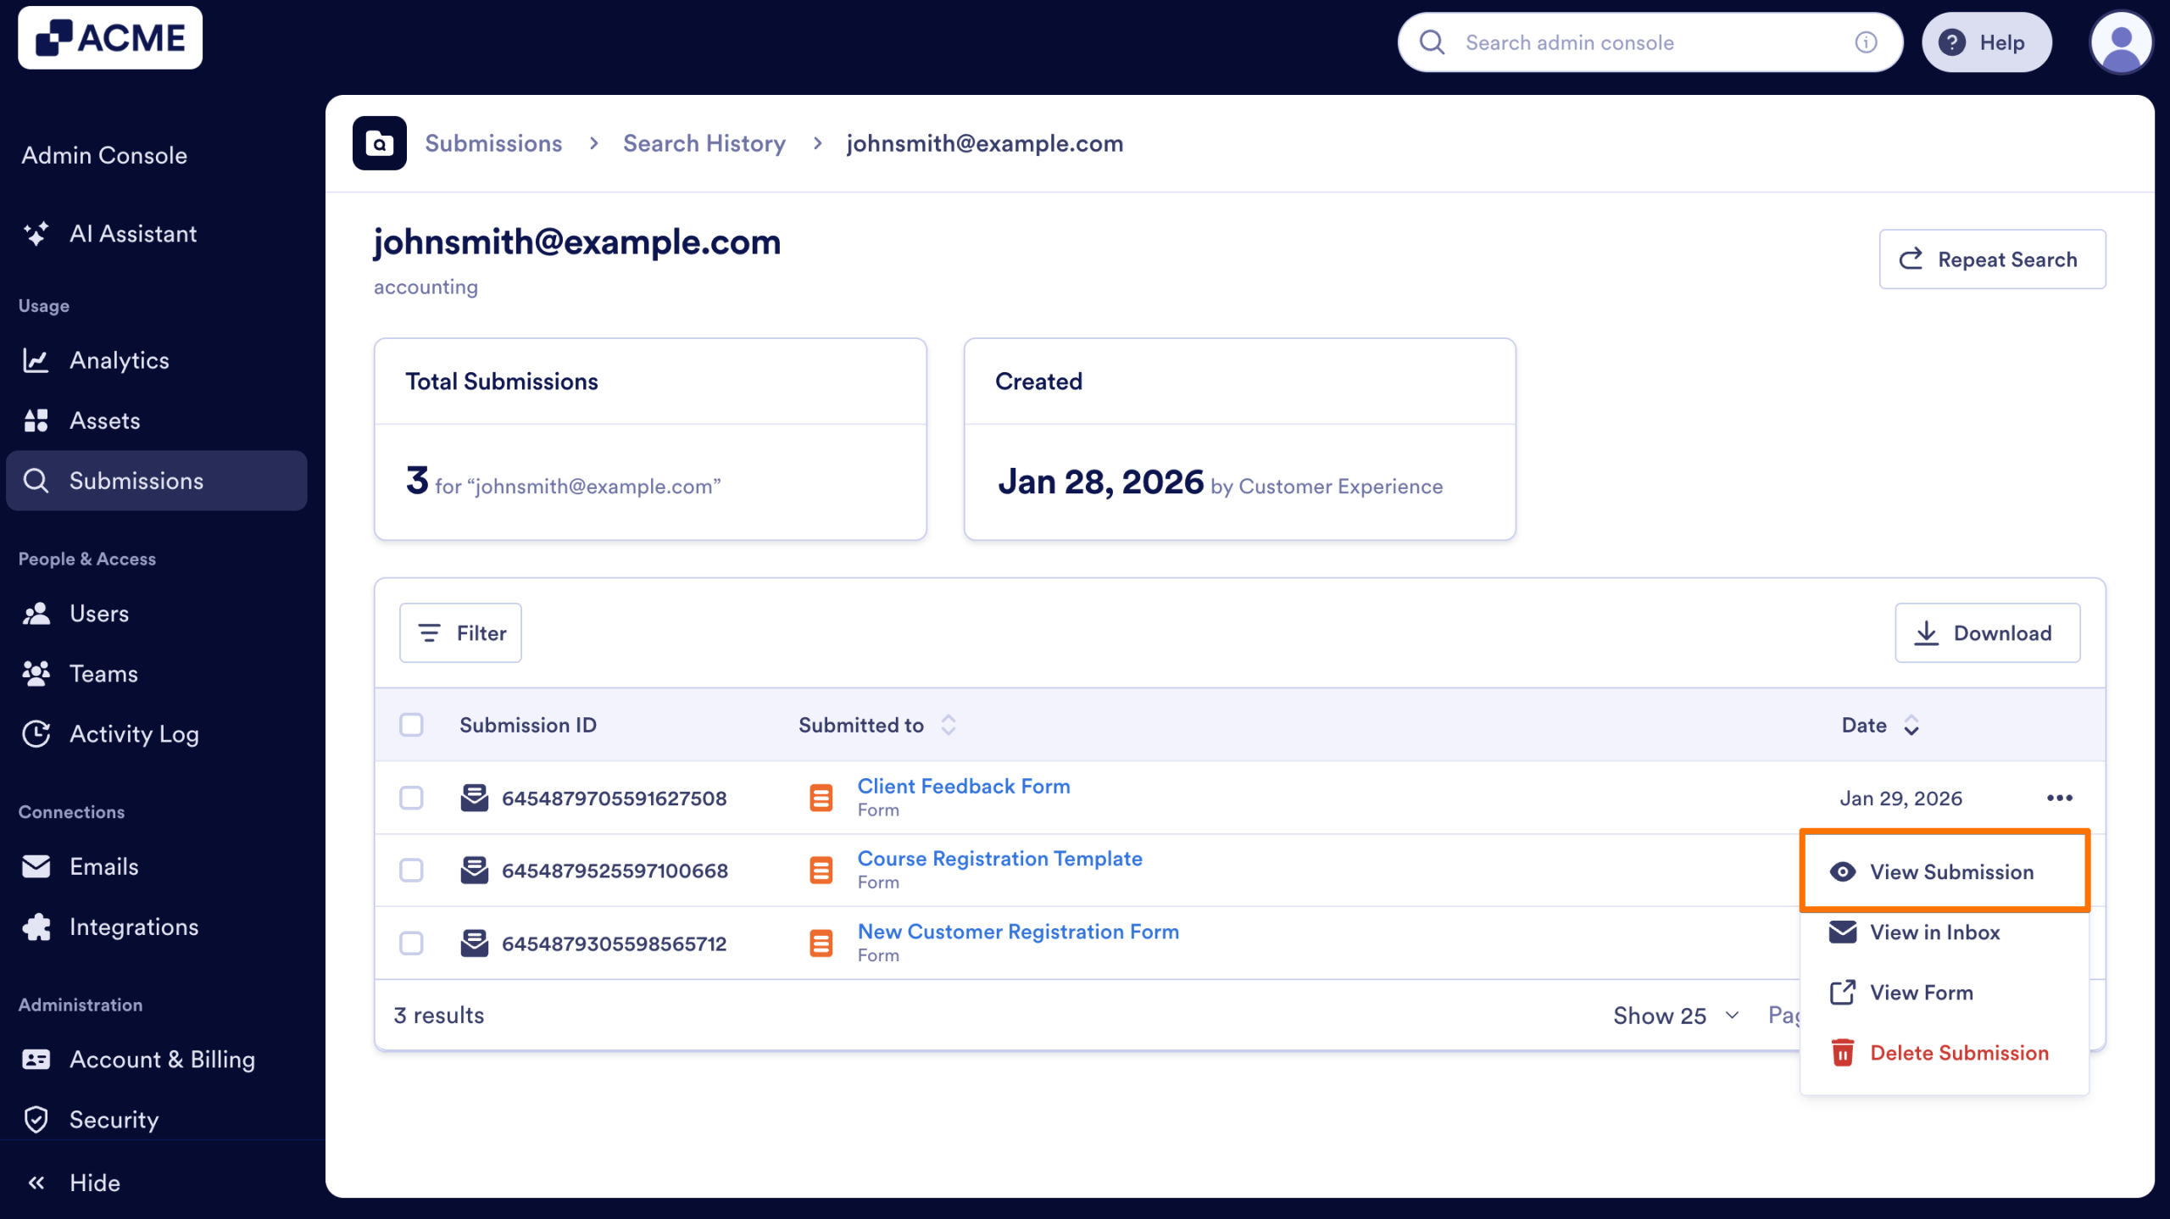Choose View in Inbox from the menu
This screenshot has width=2170, height=1219.
[x=1934, y=932]
